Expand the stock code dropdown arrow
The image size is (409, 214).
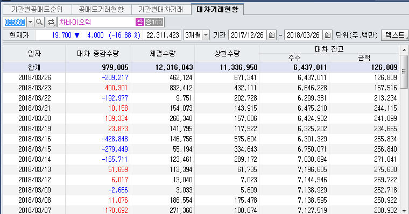(31, 22)
